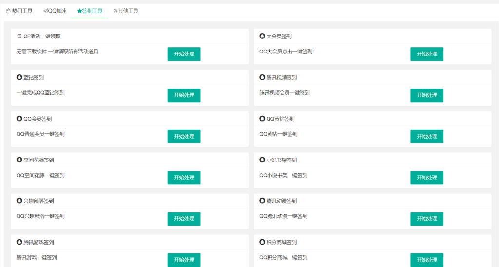The image size is (499, 267).
Task: Click description QQ黄钻一键签到
Action: click(278, 134)
